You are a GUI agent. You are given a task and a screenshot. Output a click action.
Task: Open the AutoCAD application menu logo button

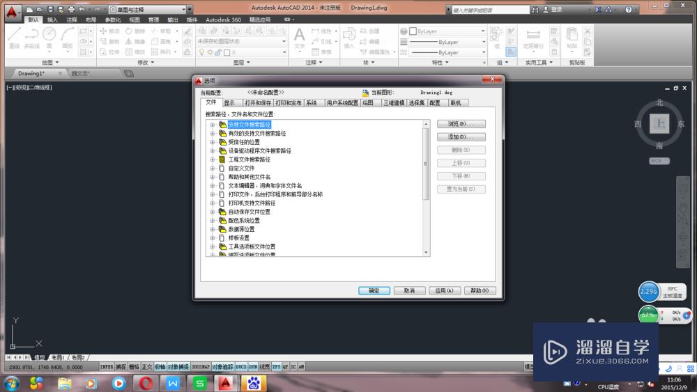[x=12, y=12]
